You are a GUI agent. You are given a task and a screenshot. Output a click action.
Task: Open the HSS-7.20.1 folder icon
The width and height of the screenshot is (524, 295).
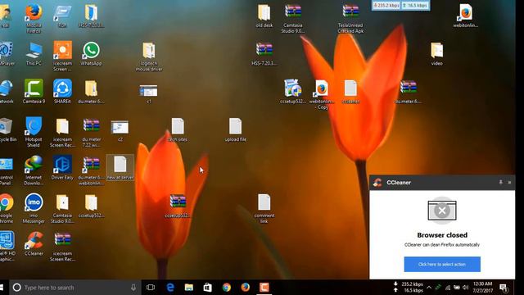(x=91, y=16)
